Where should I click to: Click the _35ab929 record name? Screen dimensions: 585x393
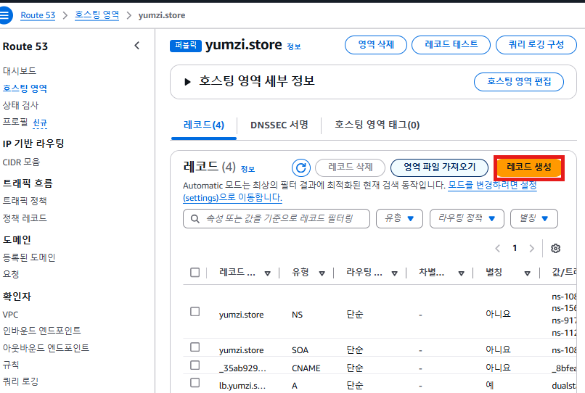point(242,368)
